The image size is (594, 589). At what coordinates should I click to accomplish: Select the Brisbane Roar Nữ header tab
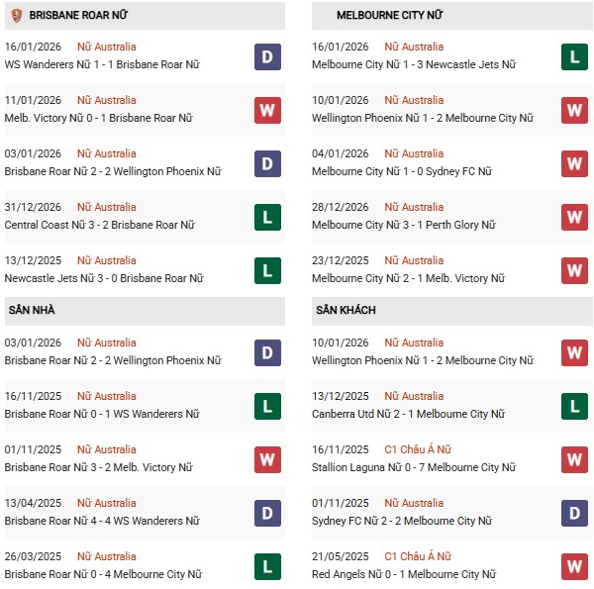point(78,16)
